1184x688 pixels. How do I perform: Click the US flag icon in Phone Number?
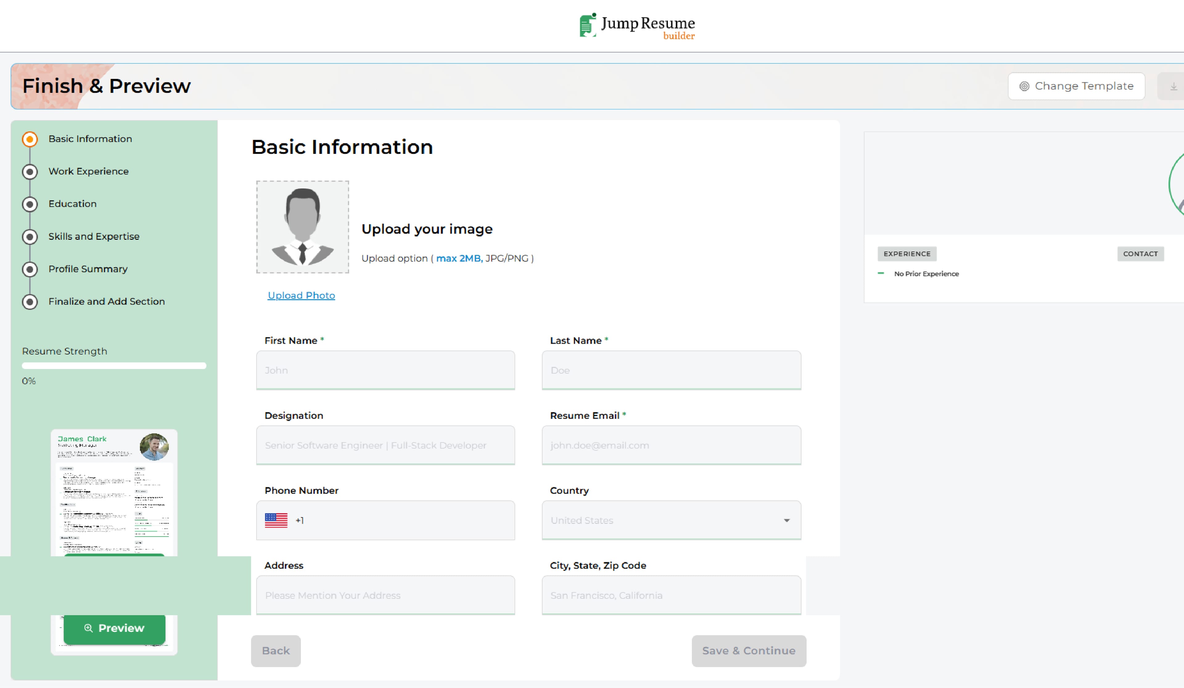tap(276, 520)
